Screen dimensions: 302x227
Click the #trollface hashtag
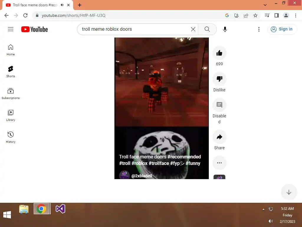click(x=159, y=163)
